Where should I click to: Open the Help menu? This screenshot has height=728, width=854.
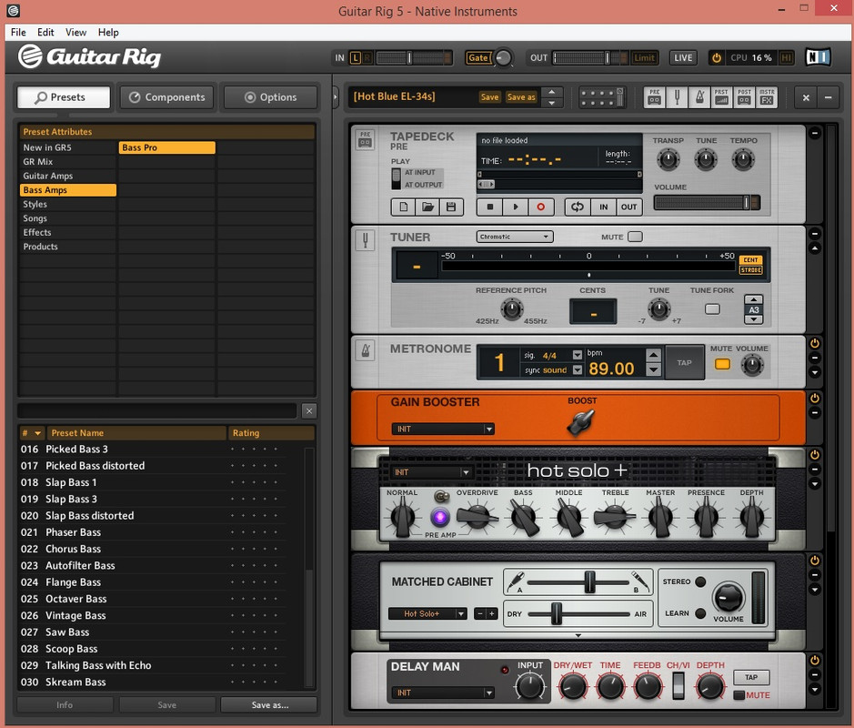pos(108,32)
